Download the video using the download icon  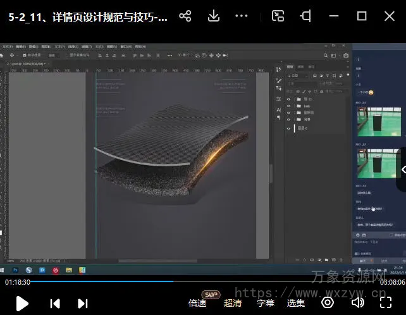214,16
